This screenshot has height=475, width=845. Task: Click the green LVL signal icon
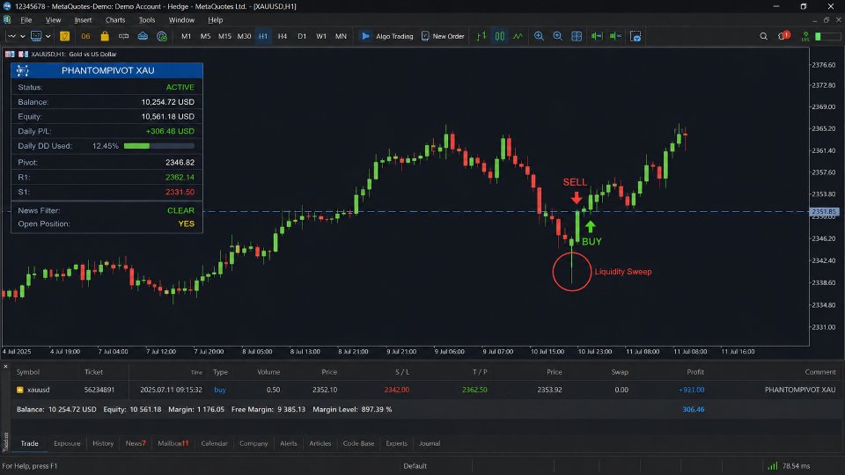click(x=805, y=36)
